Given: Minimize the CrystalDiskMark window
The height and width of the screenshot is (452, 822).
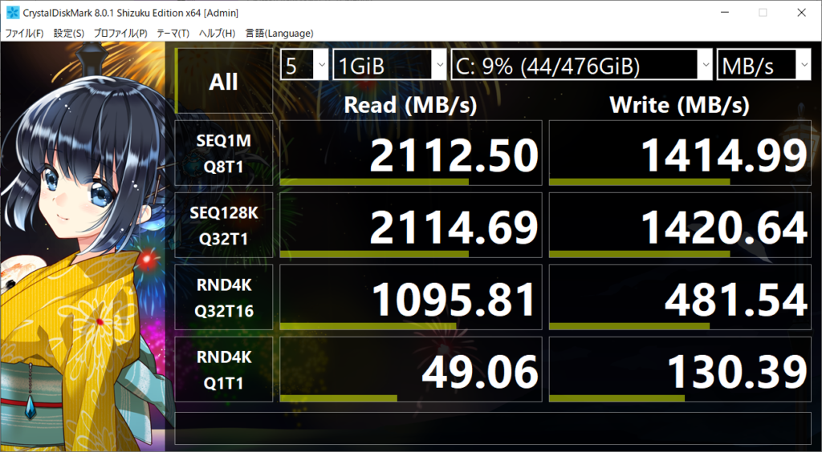Looking at the screenshot, I should 725,13.
